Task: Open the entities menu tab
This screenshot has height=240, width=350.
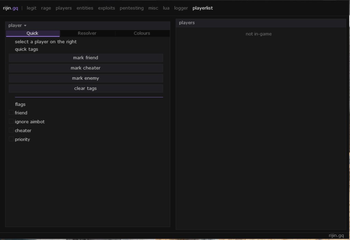Action: pos(85,8)
